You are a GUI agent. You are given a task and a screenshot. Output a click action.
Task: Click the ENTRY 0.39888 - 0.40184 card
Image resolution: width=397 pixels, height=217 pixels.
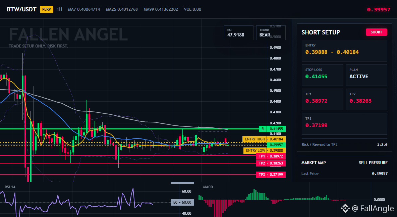coord(344,50)
